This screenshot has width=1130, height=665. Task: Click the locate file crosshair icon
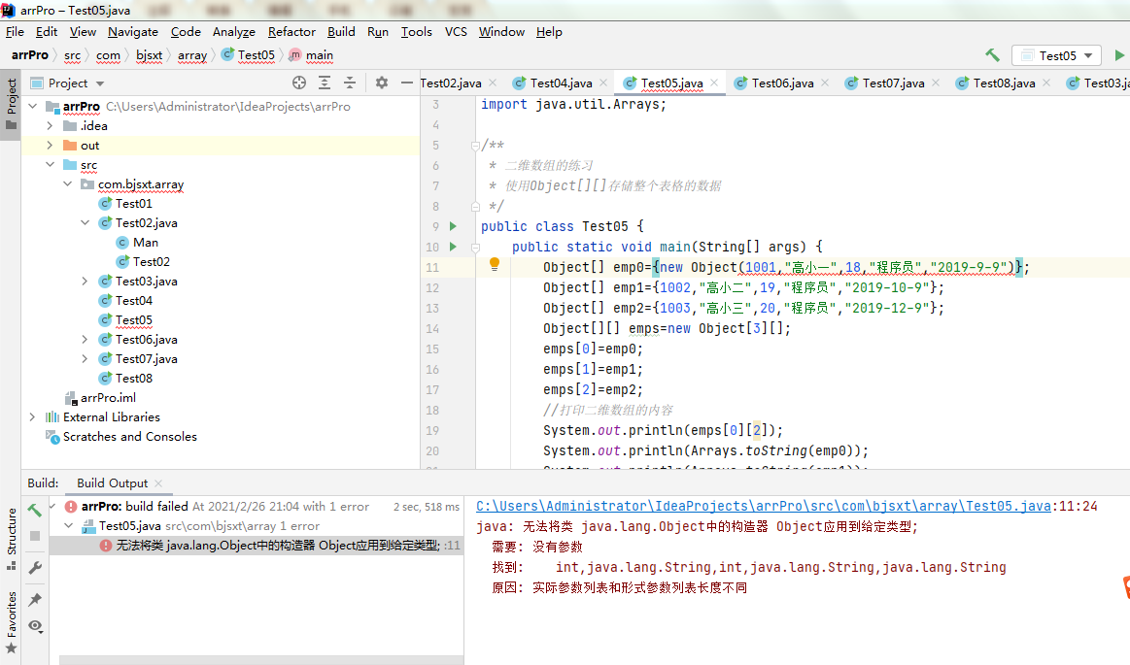pos(299,83)
